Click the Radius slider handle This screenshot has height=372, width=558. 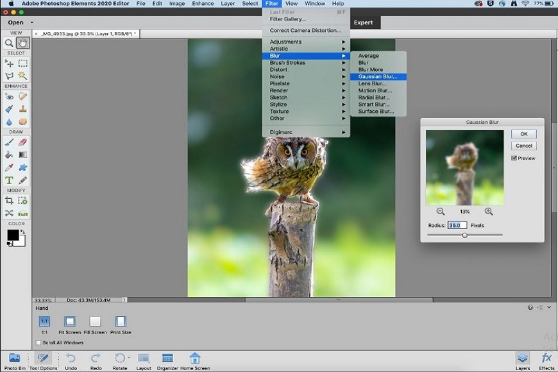coord(464,235)
